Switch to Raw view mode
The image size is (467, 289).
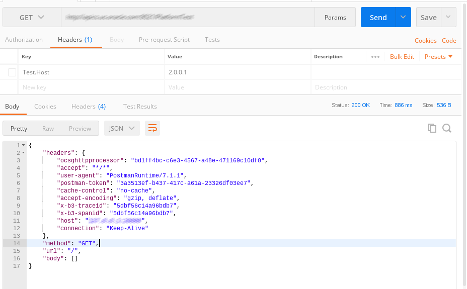tap(48, 129)
